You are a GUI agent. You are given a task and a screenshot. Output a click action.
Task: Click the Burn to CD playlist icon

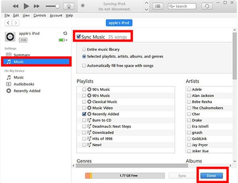(x=89, y=120)
